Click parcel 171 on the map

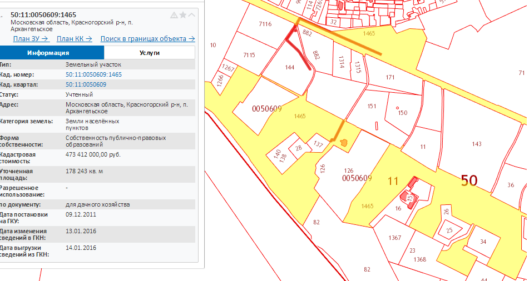click(x=390, y=77)
